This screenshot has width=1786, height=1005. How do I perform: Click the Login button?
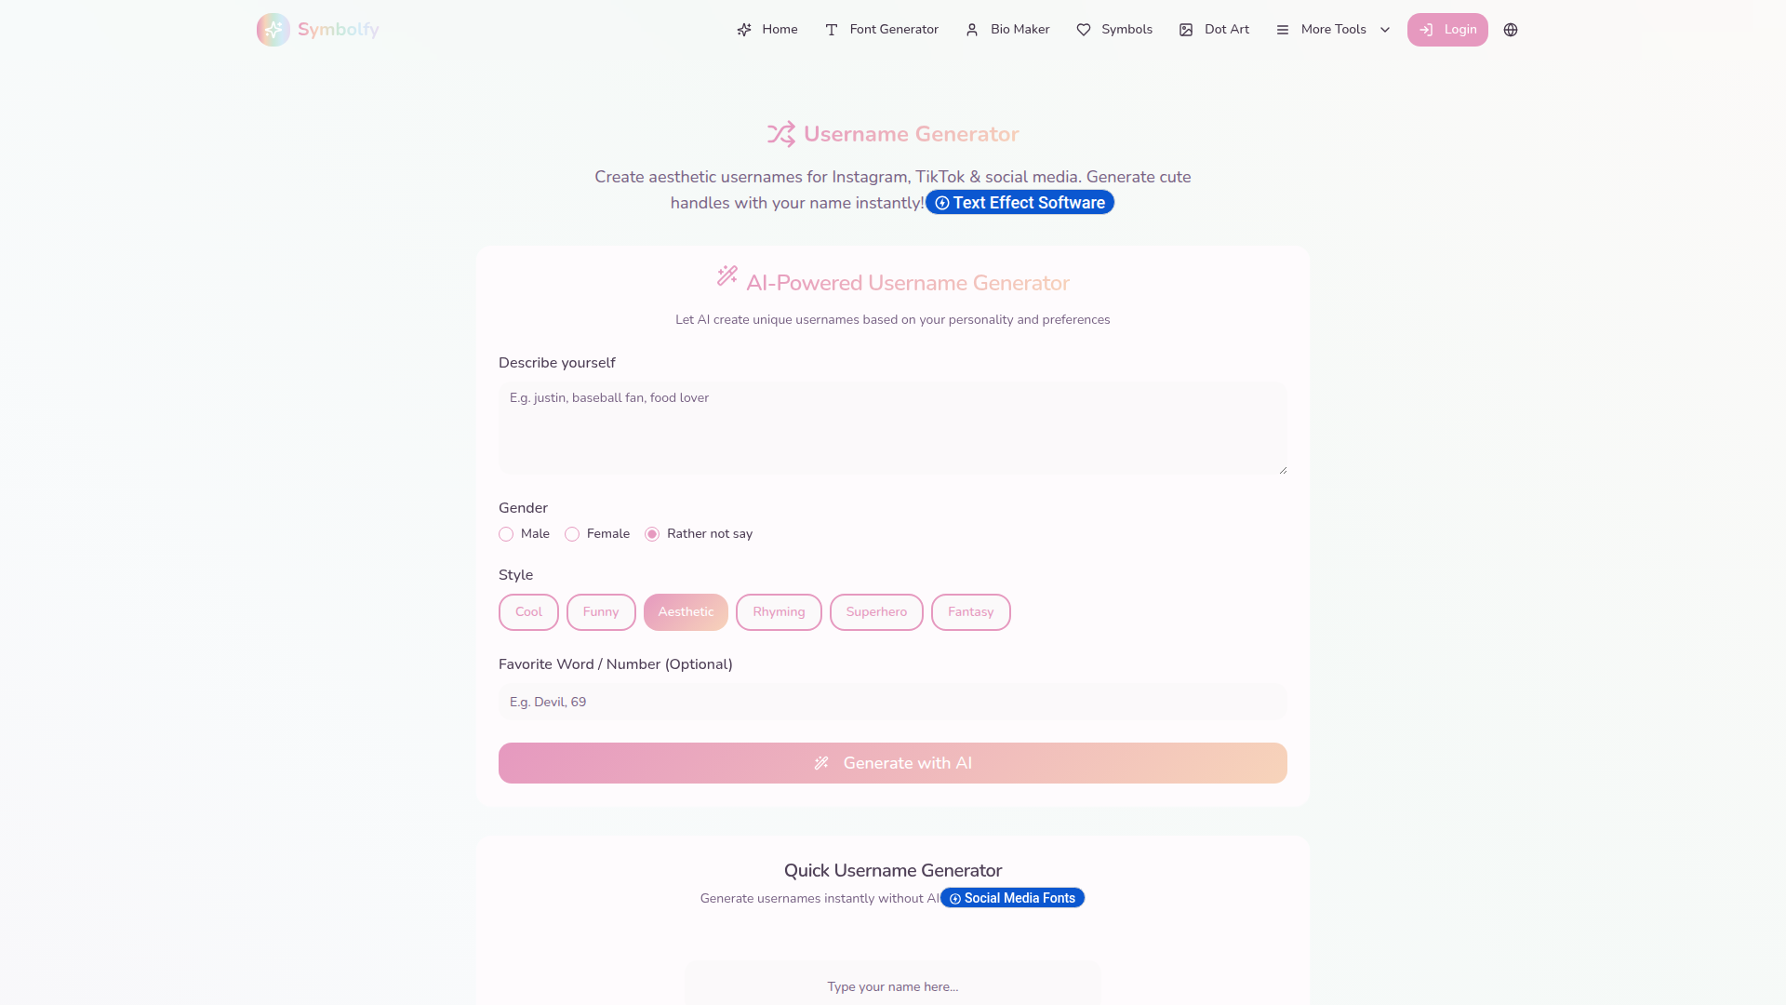click(x=1447, y=30)
